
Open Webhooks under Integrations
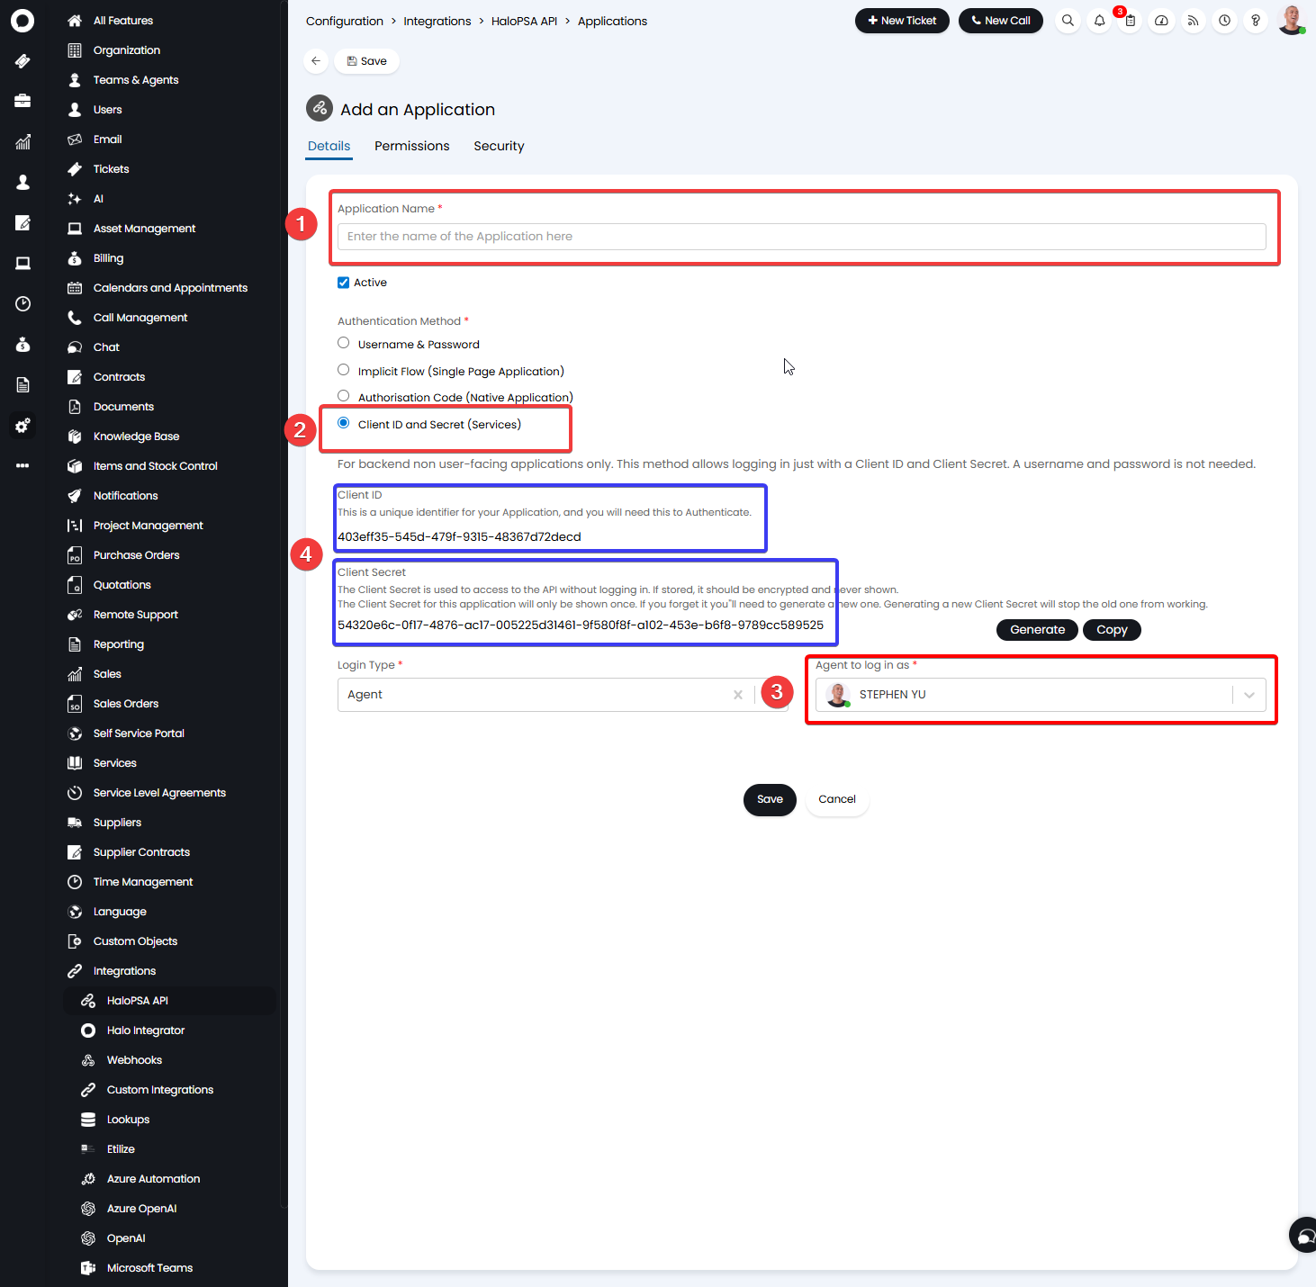click(x=134, y=1060)
